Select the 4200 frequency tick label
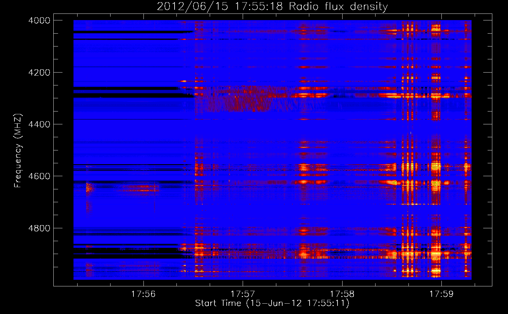Screen dimensions: 508x314 39,73
